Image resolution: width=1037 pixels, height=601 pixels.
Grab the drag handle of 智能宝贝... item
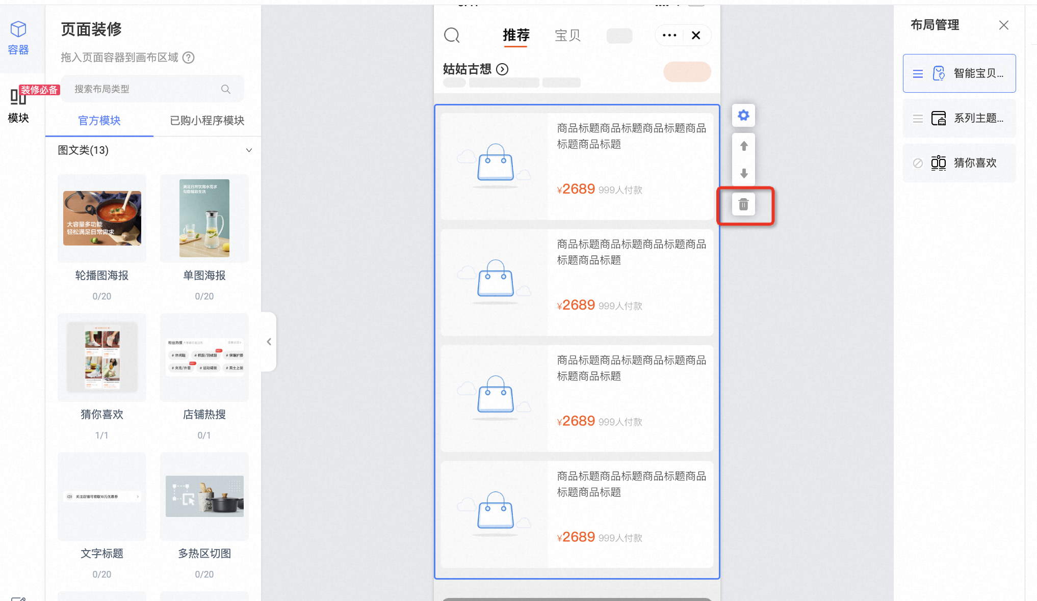click(918, 74)
